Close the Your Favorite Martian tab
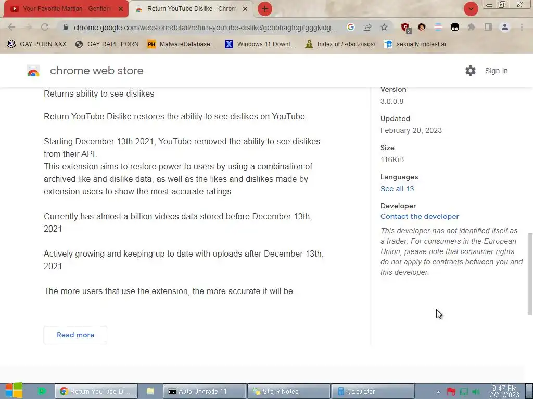This screenshot has height=399, width=533. (x=121, y=9)
